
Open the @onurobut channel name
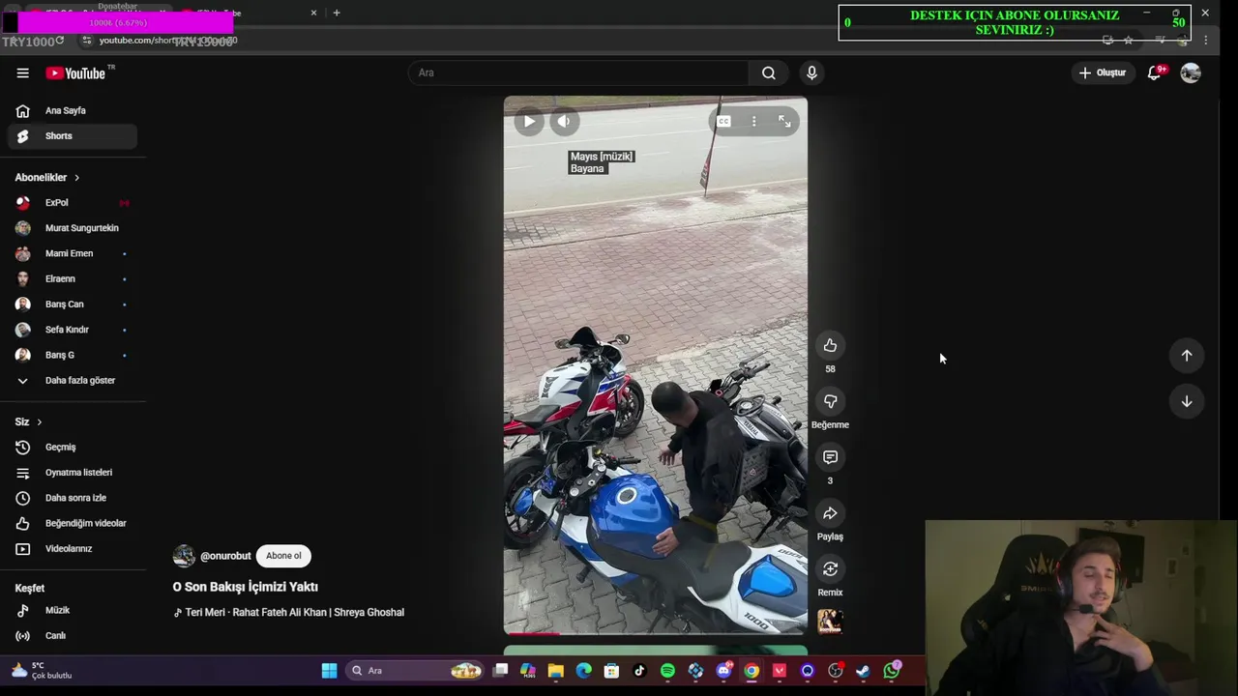(x=225, y=556)
